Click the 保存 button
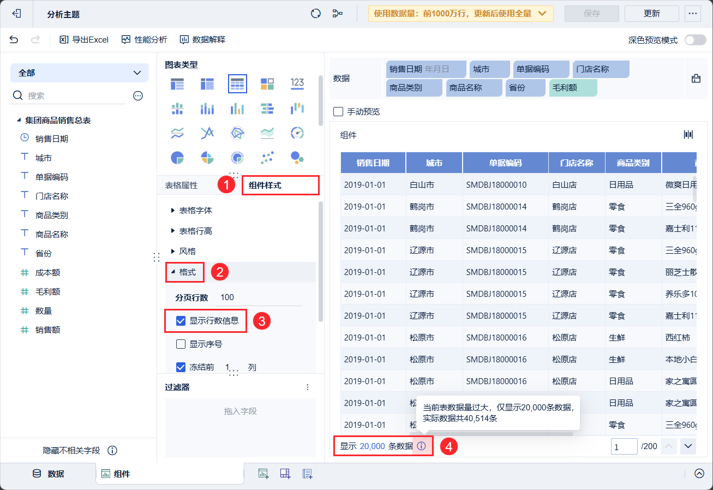This screenshot has width=713, height=490. [x=592, y=14]
